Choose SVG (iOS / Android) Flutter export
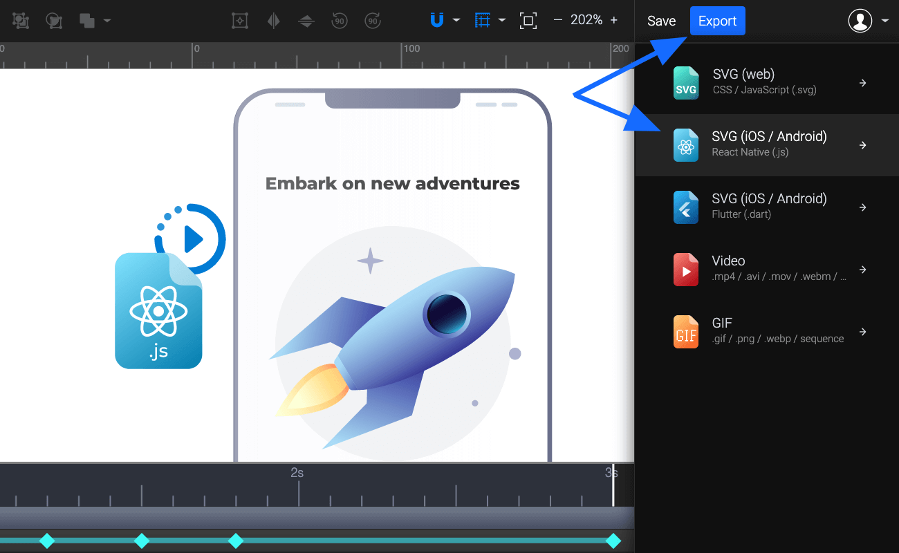The image size is (899, 553). [770, 206]
